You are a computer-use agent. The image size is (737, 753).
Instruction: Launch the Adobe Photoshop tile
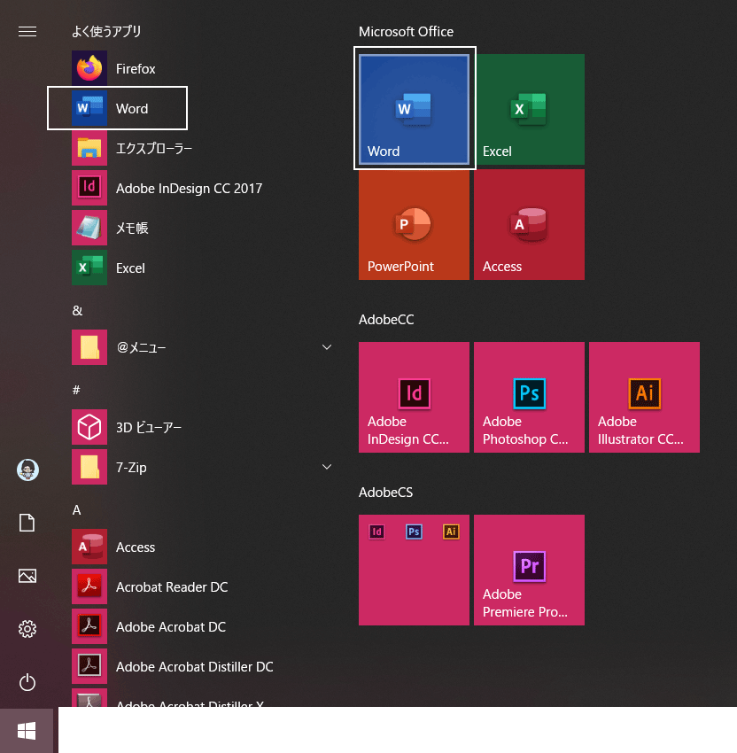(529, 397)
